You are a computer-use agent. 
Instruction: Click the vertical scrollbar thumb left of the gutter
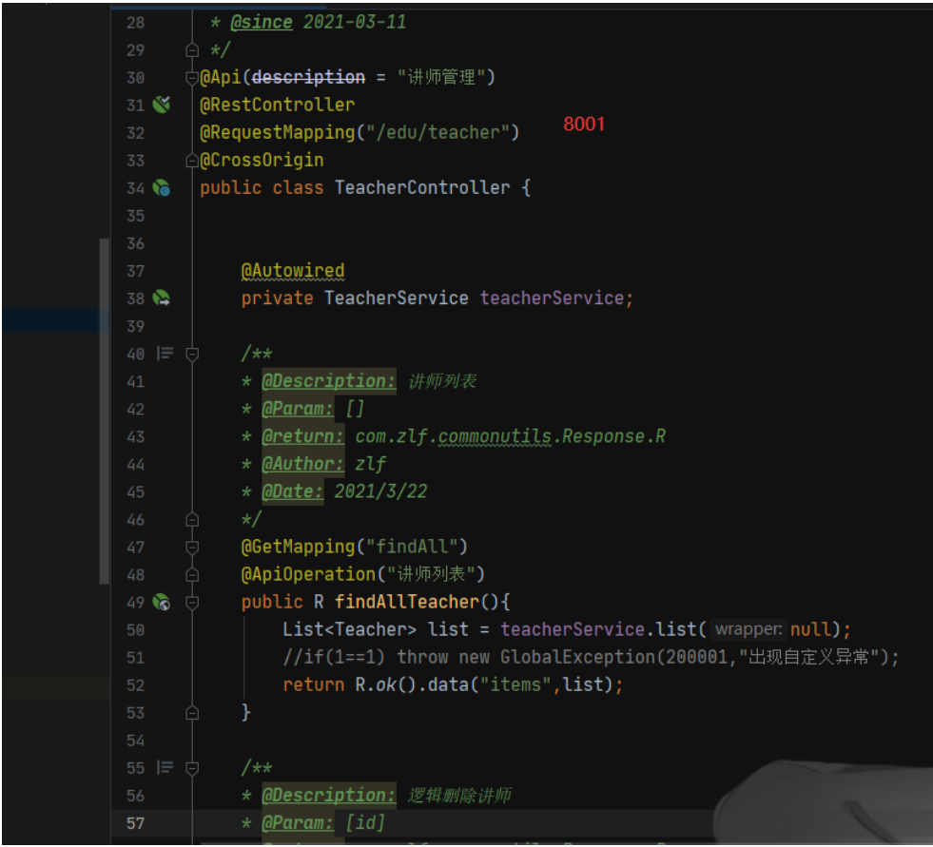[x=104, y=411]
